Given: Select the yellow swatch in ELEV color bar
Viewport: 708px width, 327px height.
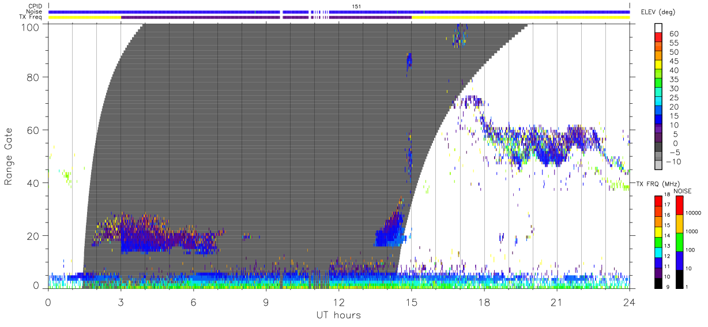Looking at the screenshot, I should pos(659,66).
